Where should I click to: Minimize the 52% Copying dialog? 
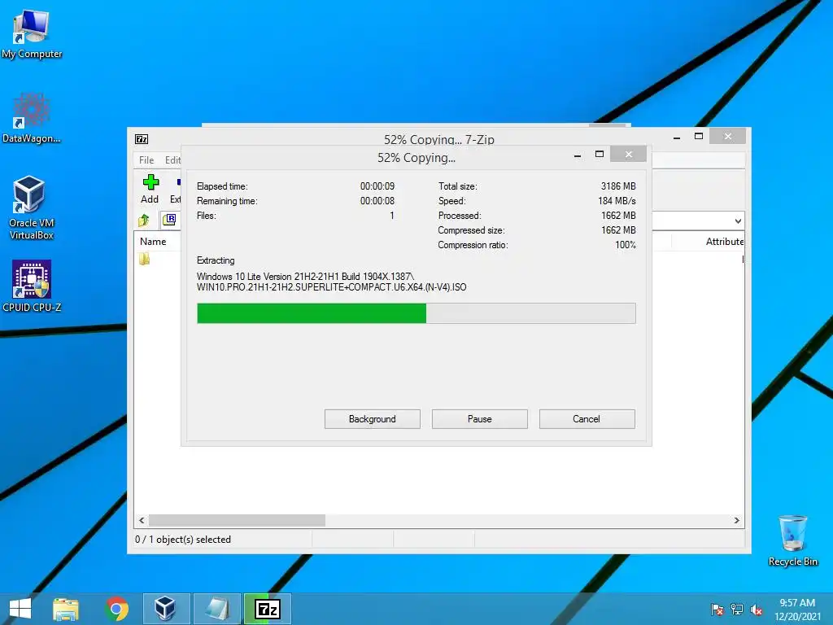pos(578,155)
